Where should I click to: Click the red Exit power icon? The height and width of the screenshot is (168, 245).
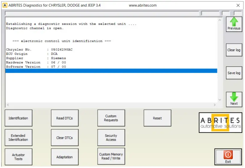coord(228,155)
